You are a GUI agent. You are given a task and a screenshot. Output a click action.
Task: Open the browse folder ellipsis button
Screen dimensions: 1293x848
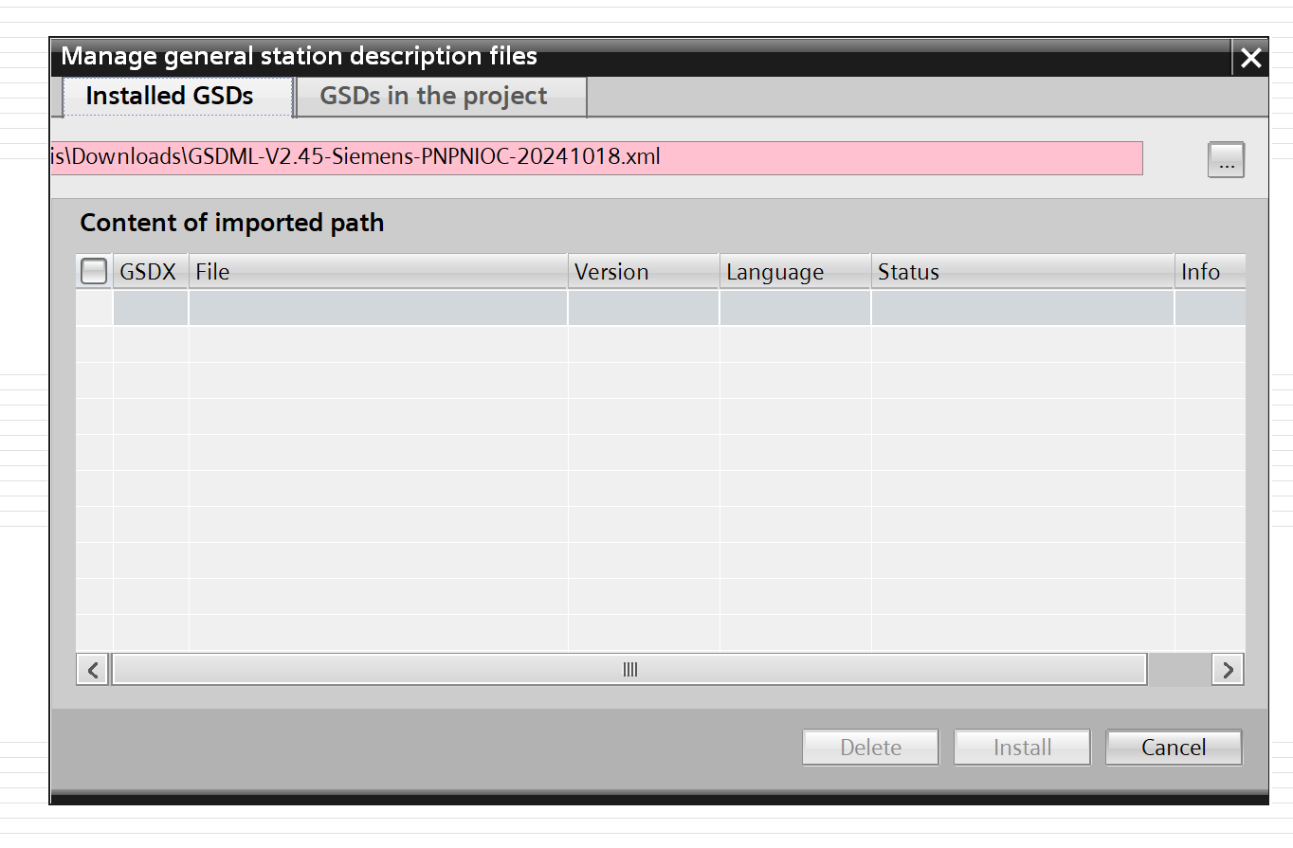(1226, 160)
